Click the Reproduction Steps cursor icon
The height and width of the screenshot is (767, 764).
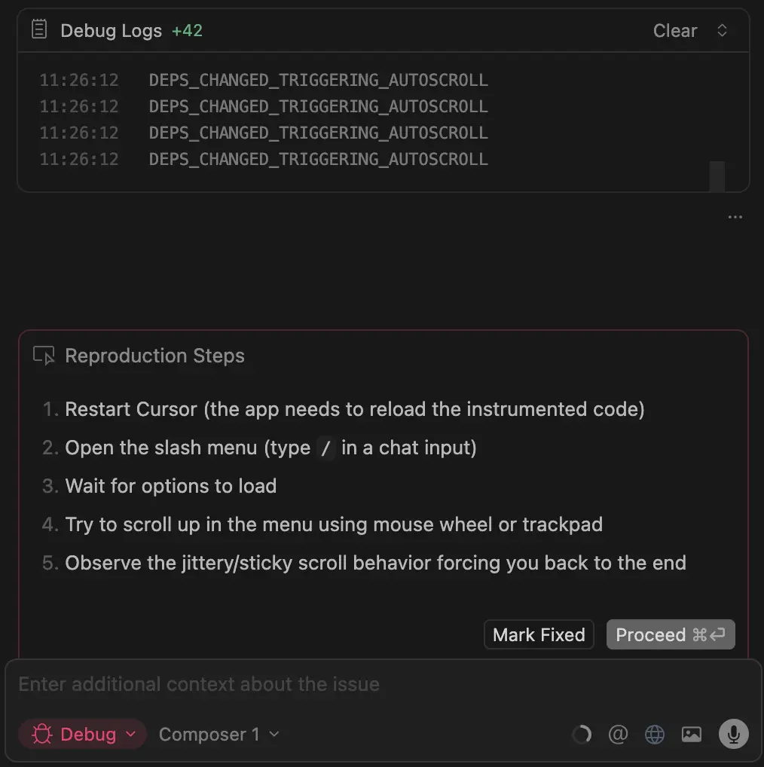click(x=44, y=355)
